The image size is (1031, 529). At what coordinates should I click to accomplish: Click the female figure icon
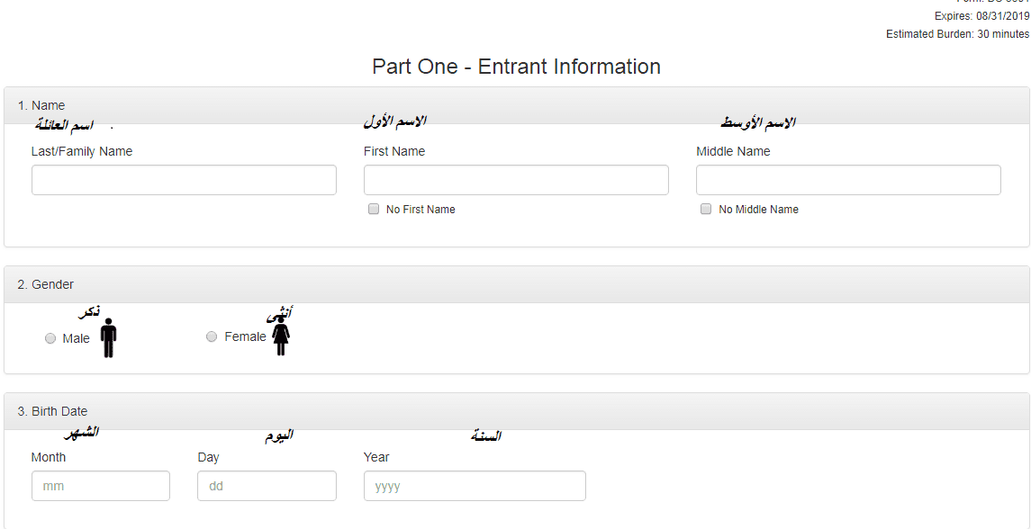coord(281,337)
